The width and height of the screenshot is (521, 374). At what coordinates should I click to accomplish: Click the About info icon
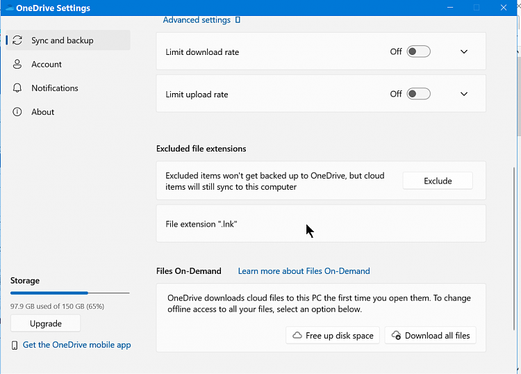[x=17, y=112]
